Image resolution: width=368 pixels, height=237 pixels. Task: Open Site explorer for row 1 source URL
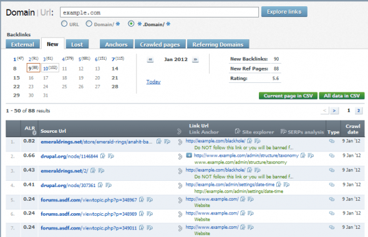pos(159,142)
